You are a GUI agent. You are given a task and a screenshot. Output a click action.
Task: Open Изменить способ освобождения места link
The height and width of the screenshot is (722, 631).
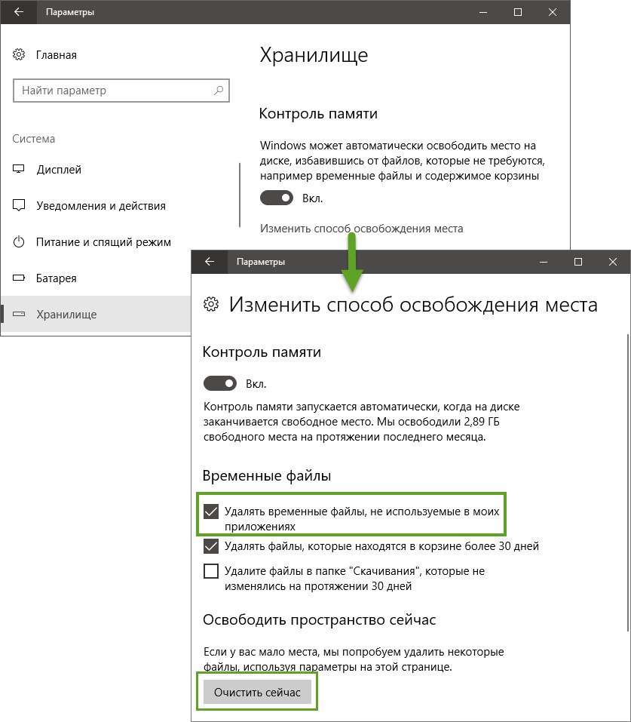coord(361,229)
